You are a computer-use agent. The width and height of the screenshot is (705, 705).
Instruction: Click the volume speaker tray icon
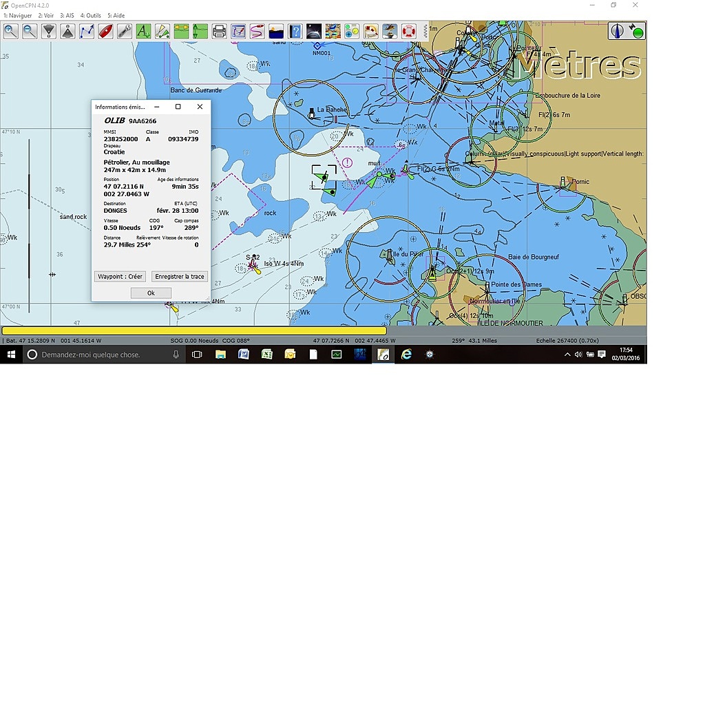pyautogui.click(x=578, y=355)
